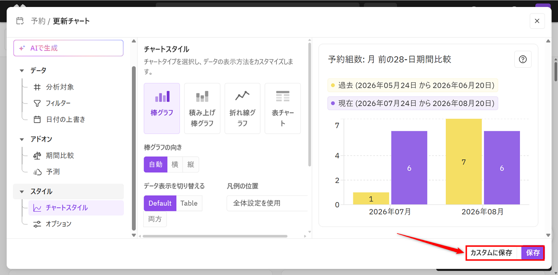The height and width of the screenshot is (275, 558).
Task: Select チャートスタイル in the sidebar
Action: (76, 208)
